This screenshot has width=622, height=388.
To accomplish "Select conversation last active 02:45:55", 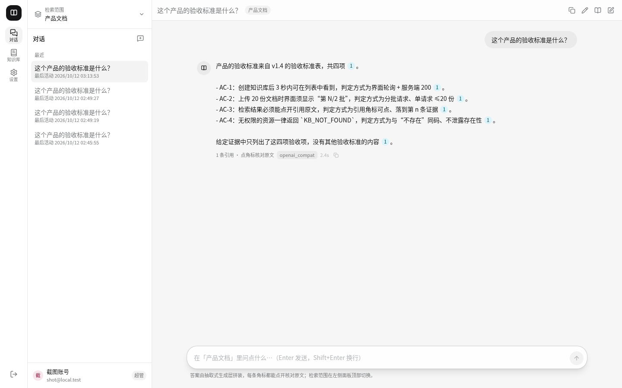I will tap(89, 138).
